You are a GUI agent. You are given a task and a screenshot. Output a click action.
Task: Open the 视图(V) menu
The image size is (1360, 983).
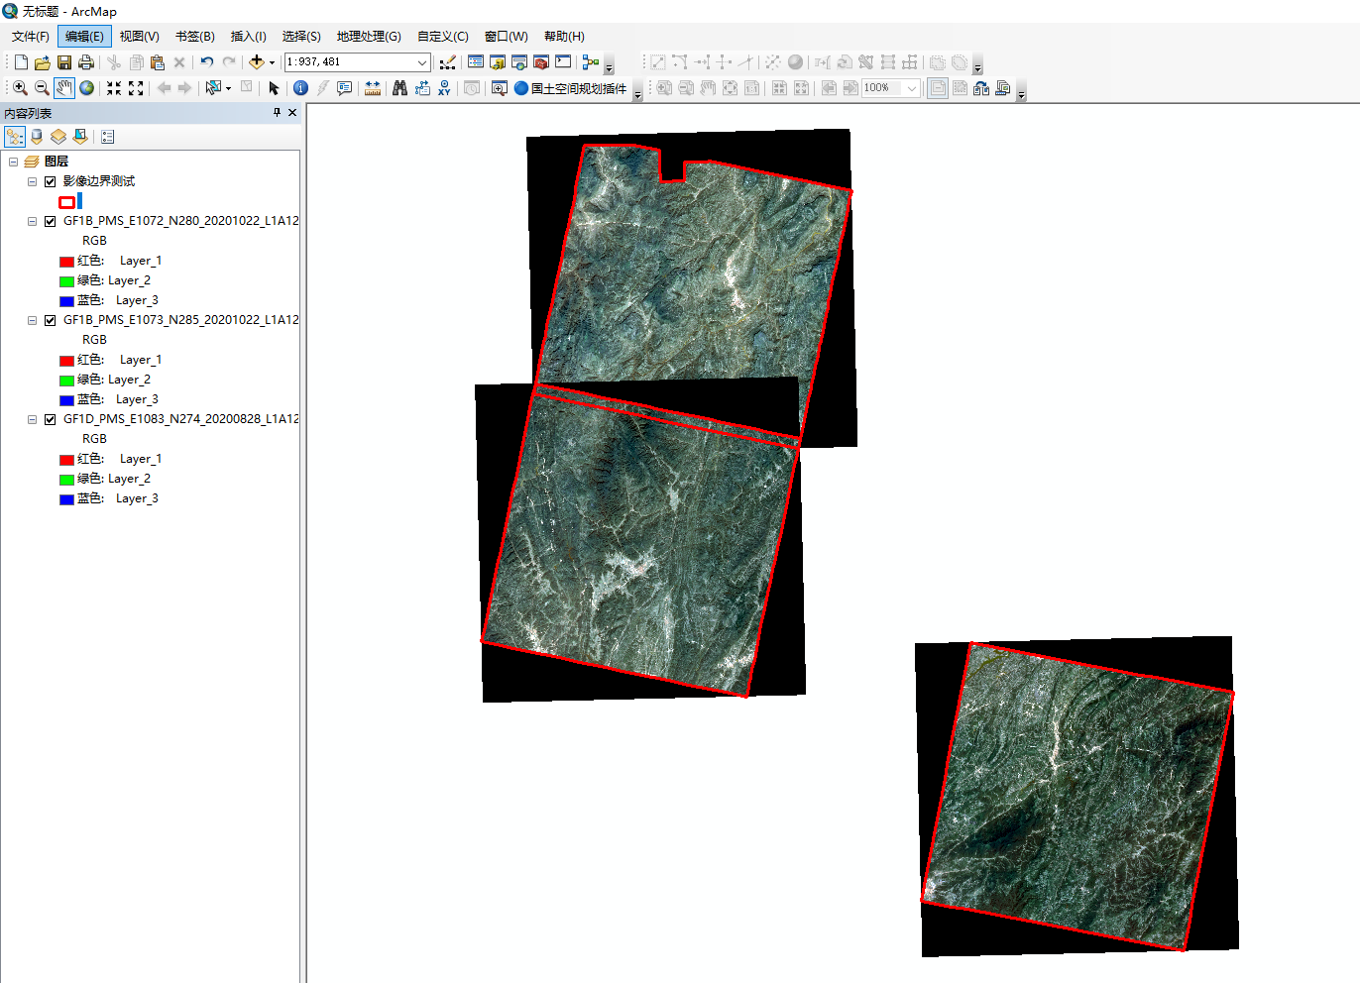pyautogui.click(x=140, y=37)
